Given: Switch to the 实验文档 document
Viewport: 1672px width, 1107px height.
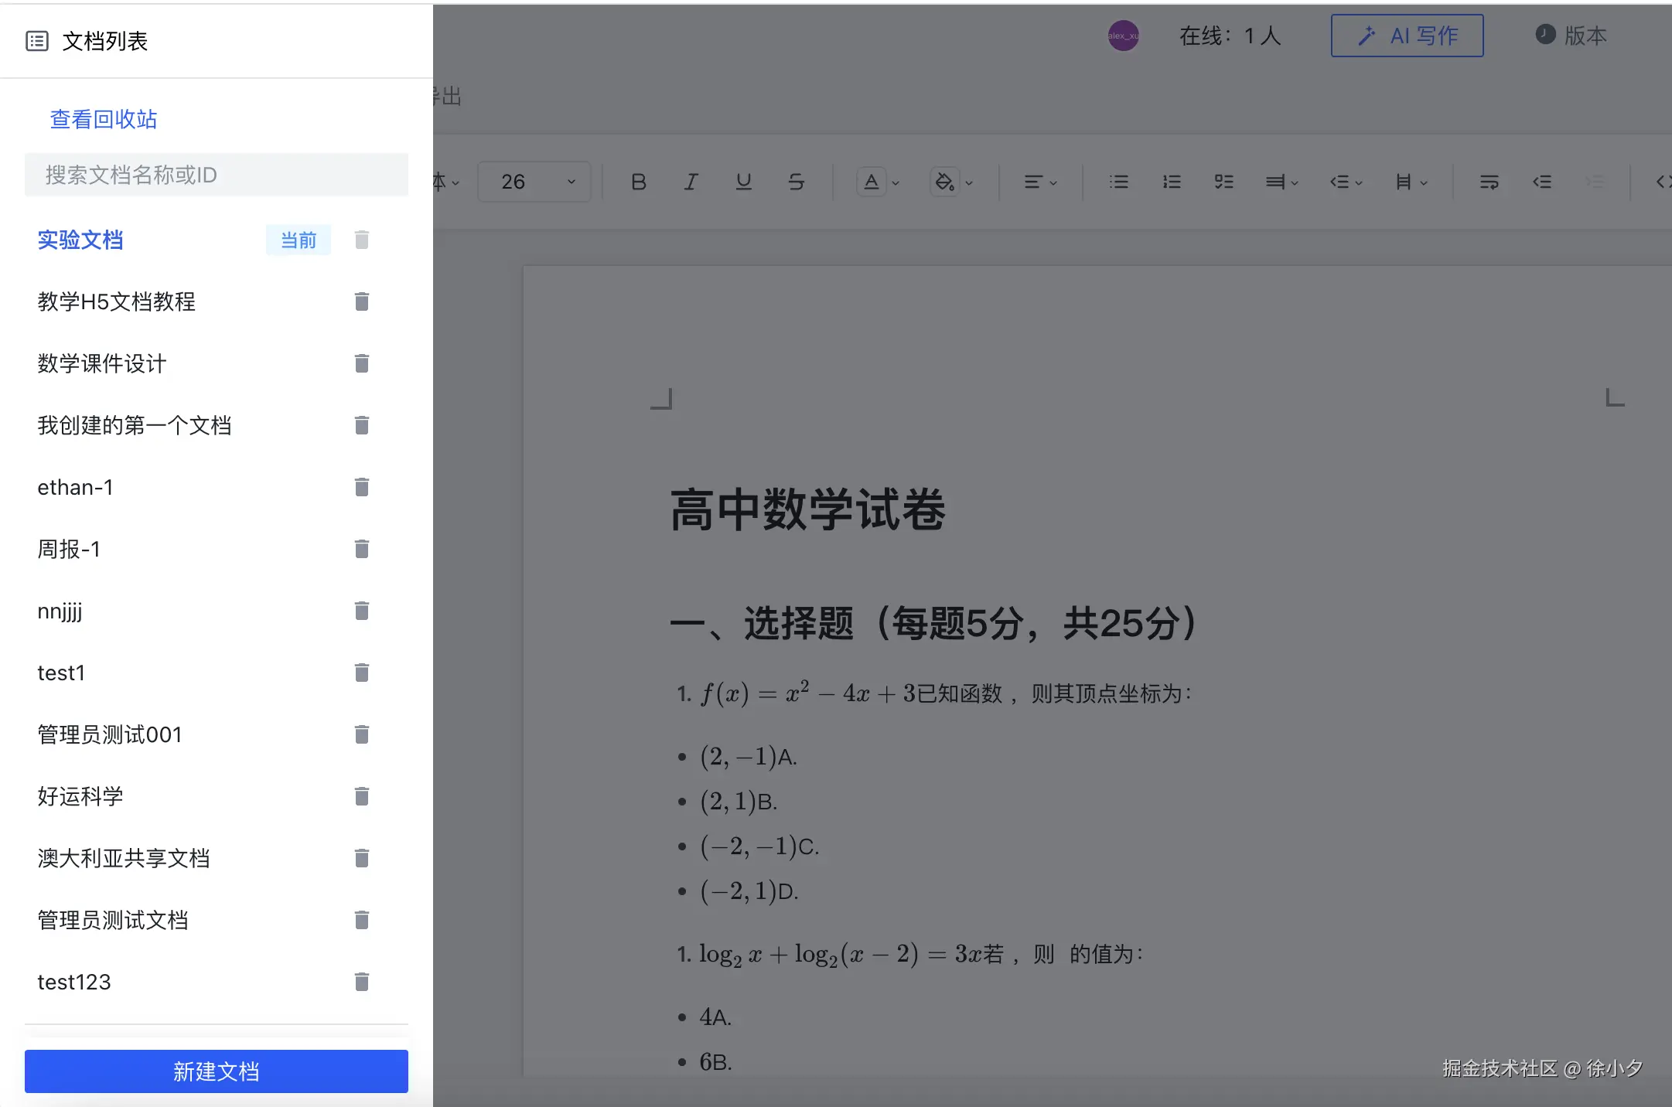Looking at the screenshot, I should point(80,240).
